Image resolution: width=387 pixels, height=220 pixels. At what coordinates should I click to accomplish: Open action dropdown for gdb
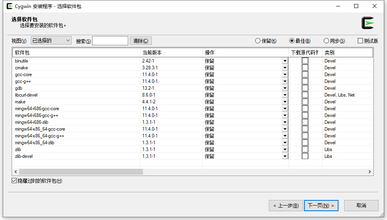[x=285, y=88]
